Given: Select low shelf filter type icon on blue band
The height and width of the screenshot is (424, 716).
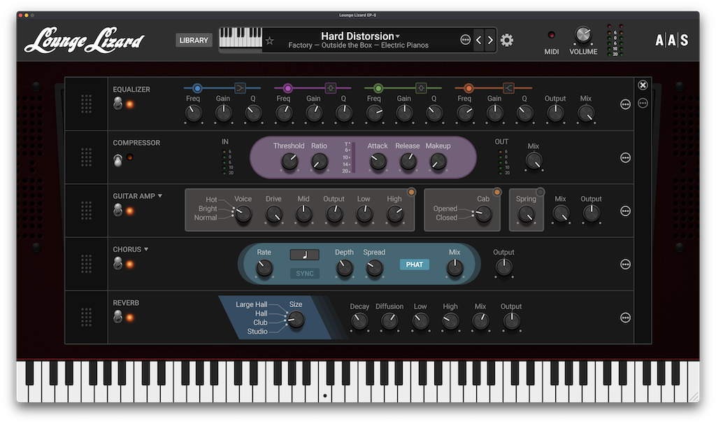Looking at the screenshot, I should click(241, 87).
